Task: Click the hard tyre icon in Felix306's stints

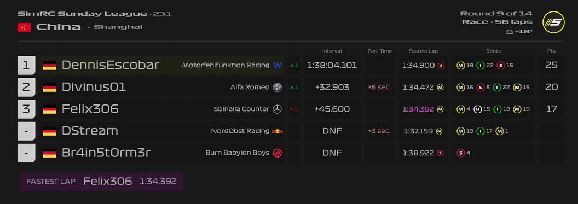Action: [478, 109]
